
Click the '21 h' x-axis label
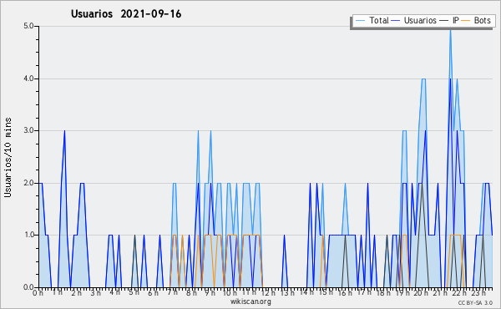click(x=441, y=293)
